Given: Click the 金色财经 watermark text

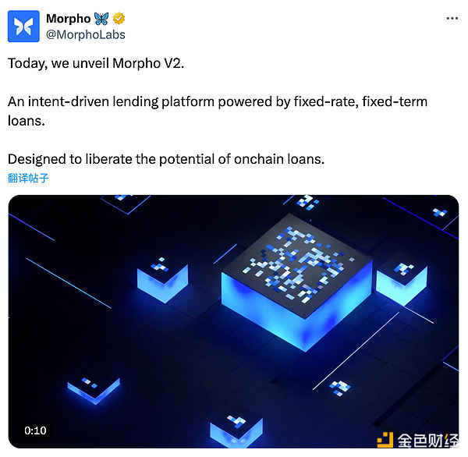Looking at the screenshot, I should [427, 441].
